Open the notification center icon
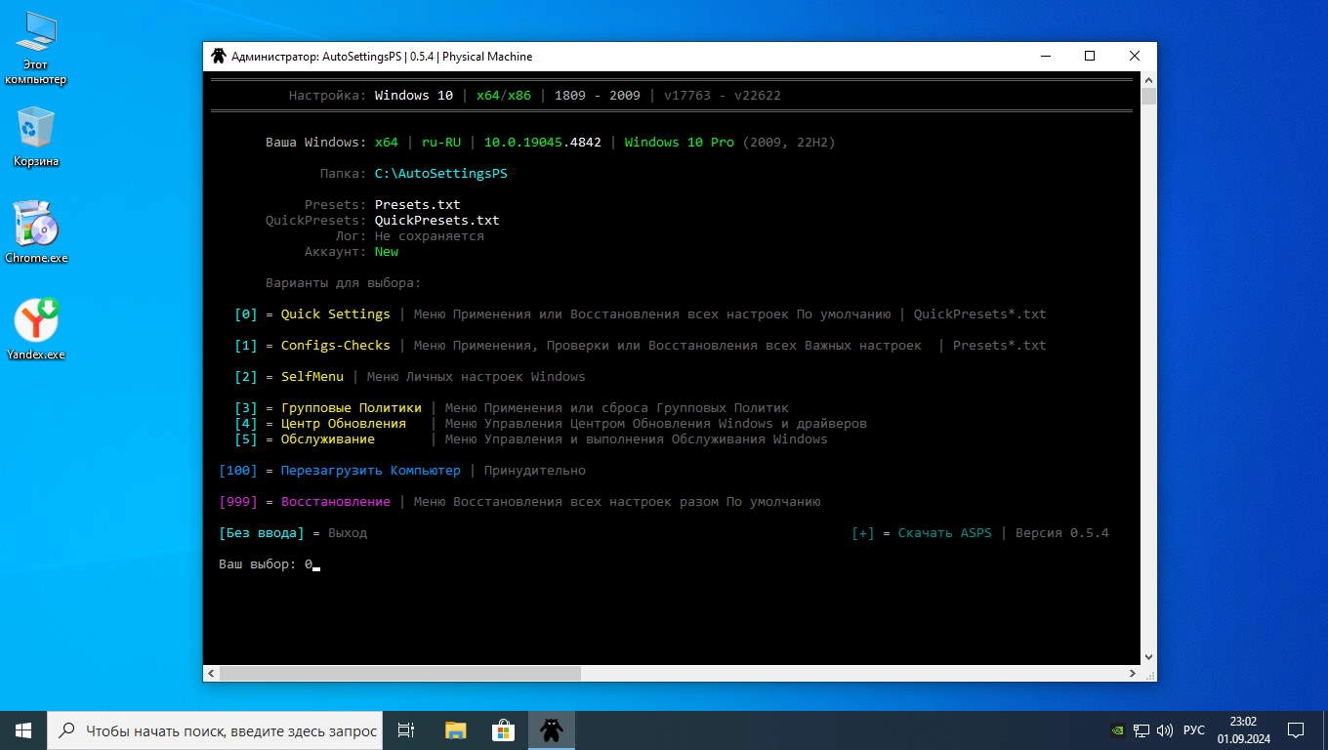1328x750 pixels. pos(1296,730)
